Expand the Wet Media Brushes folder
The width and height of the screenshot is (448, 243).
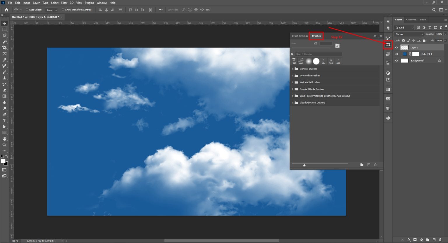pyautogui.click(x=292, y=82)
